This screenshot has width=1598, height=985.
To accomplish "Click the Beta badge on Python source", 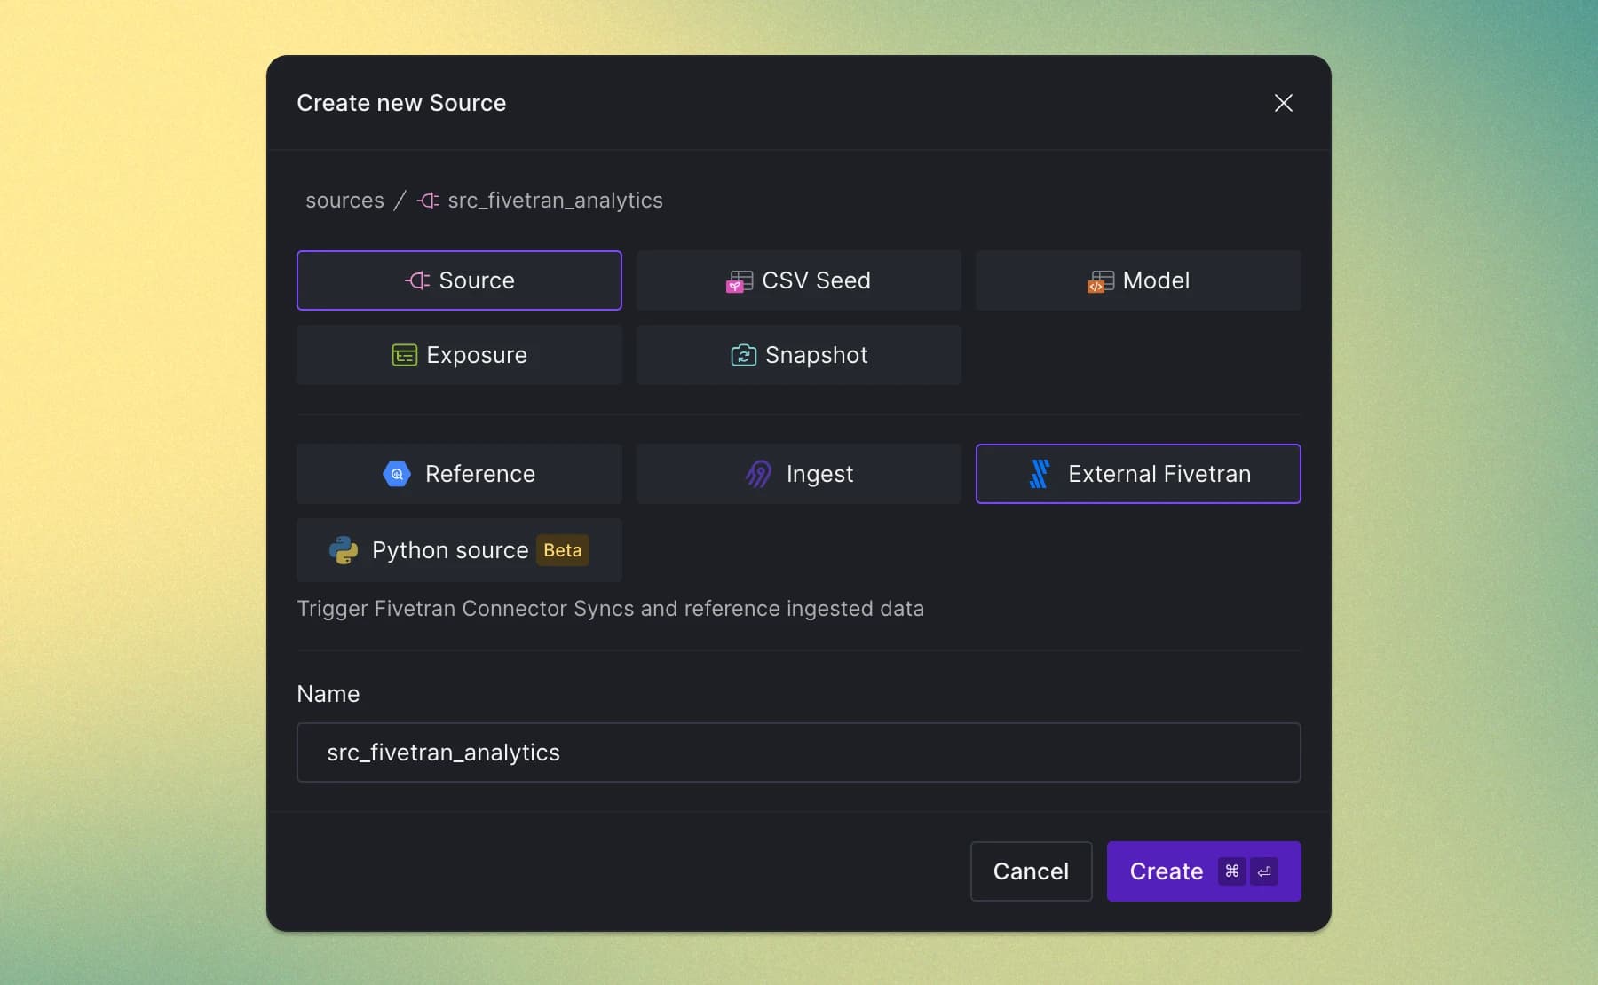I will click(x=563, y=550).
